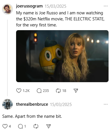Open comments on the joerussogram post
Image resolution: width=110 pixels, height=131 pixels.
[x=39, y=90]
